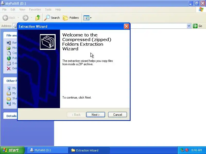Click Next in the Extraction Wizard

point(96,114)
